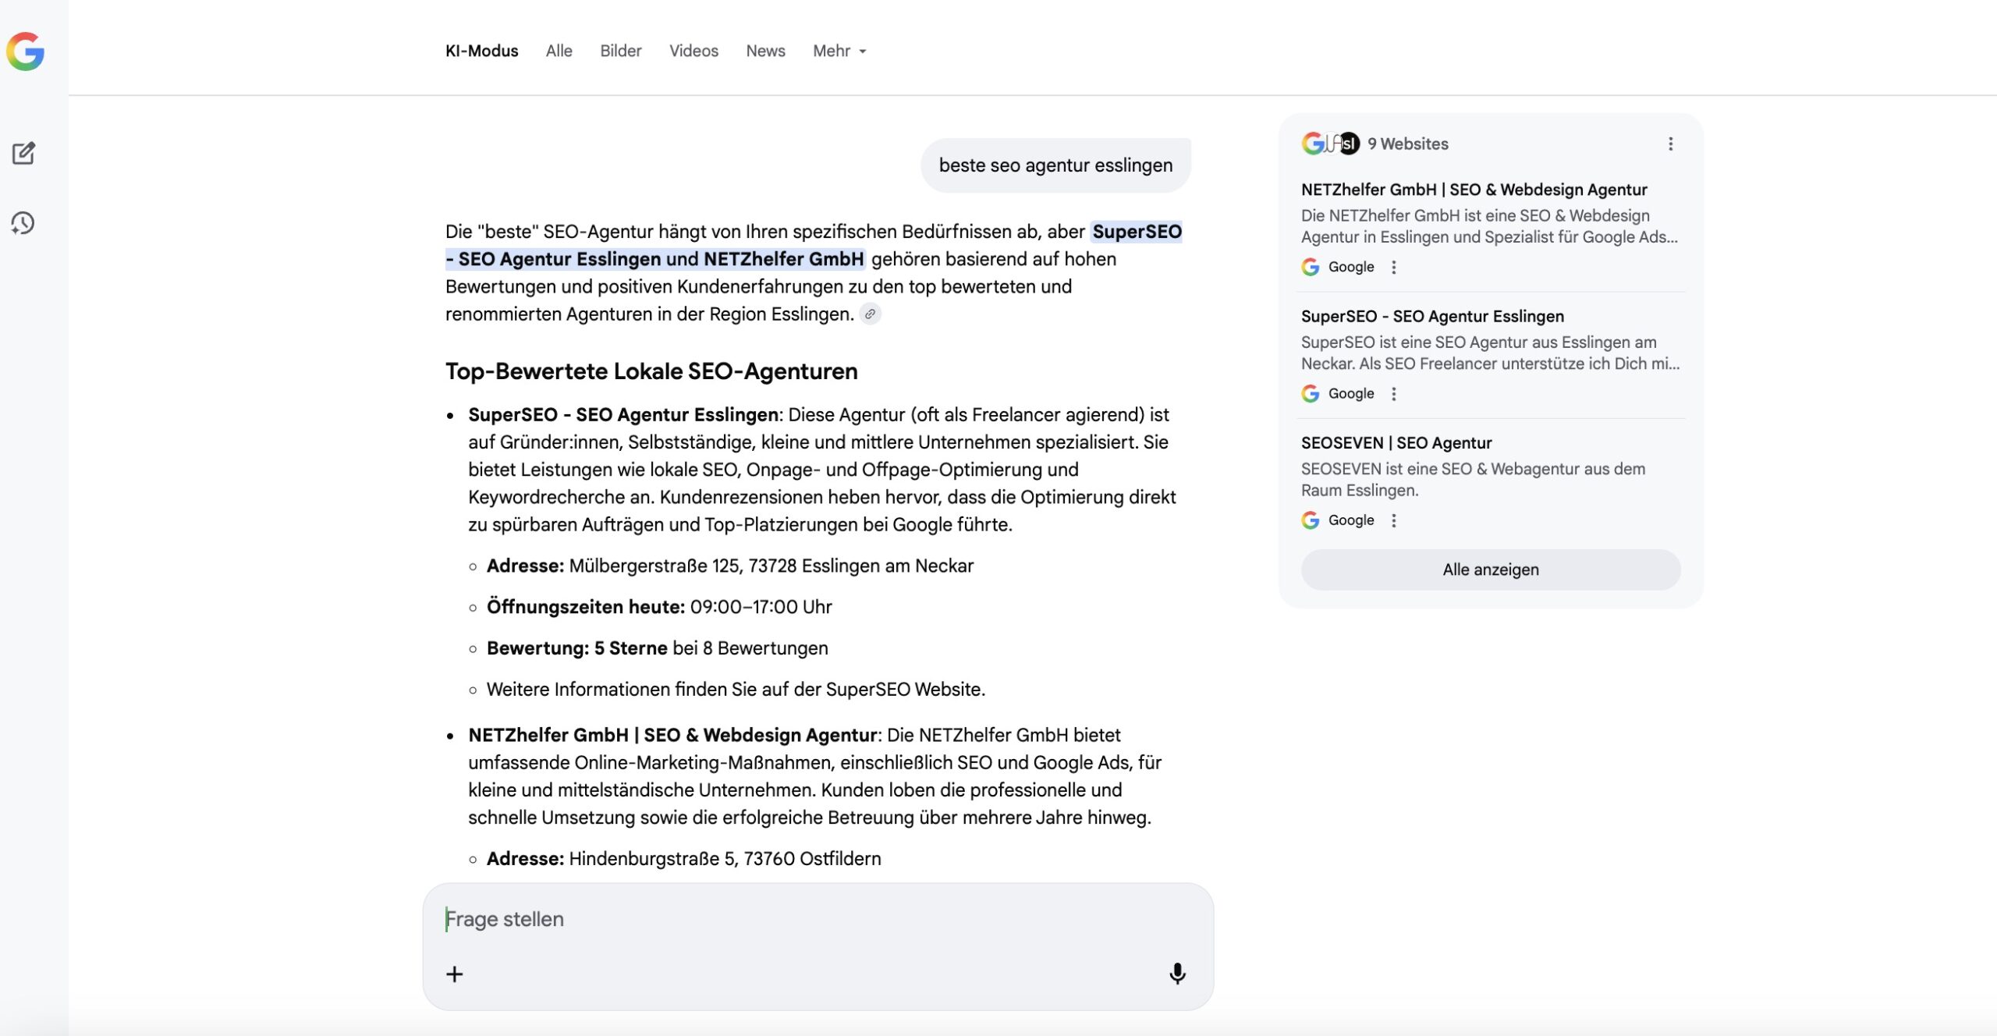Click the plus icon to add content

pyautogui.click(x=455, y=974)
